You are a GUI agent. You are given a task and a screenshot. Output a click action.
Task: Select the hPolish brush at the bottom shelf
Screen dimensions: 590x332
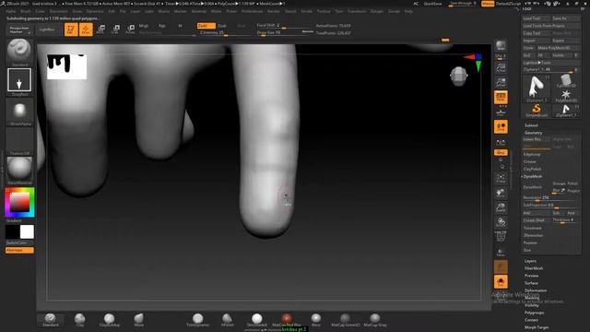click(x=228, y=320)
